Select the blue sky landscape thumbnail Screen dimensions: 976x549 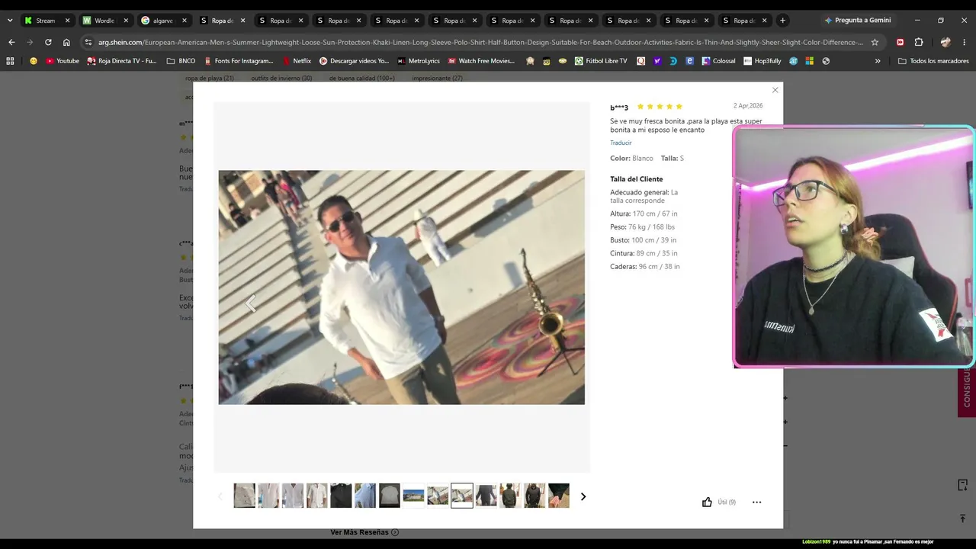(413, 496)
